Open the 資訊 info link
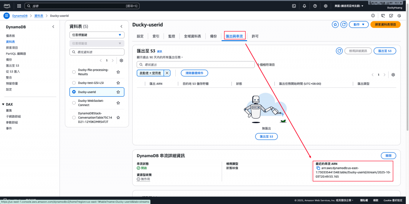The height and width of the screenshot is (204, 409). [x=159, y=51]
